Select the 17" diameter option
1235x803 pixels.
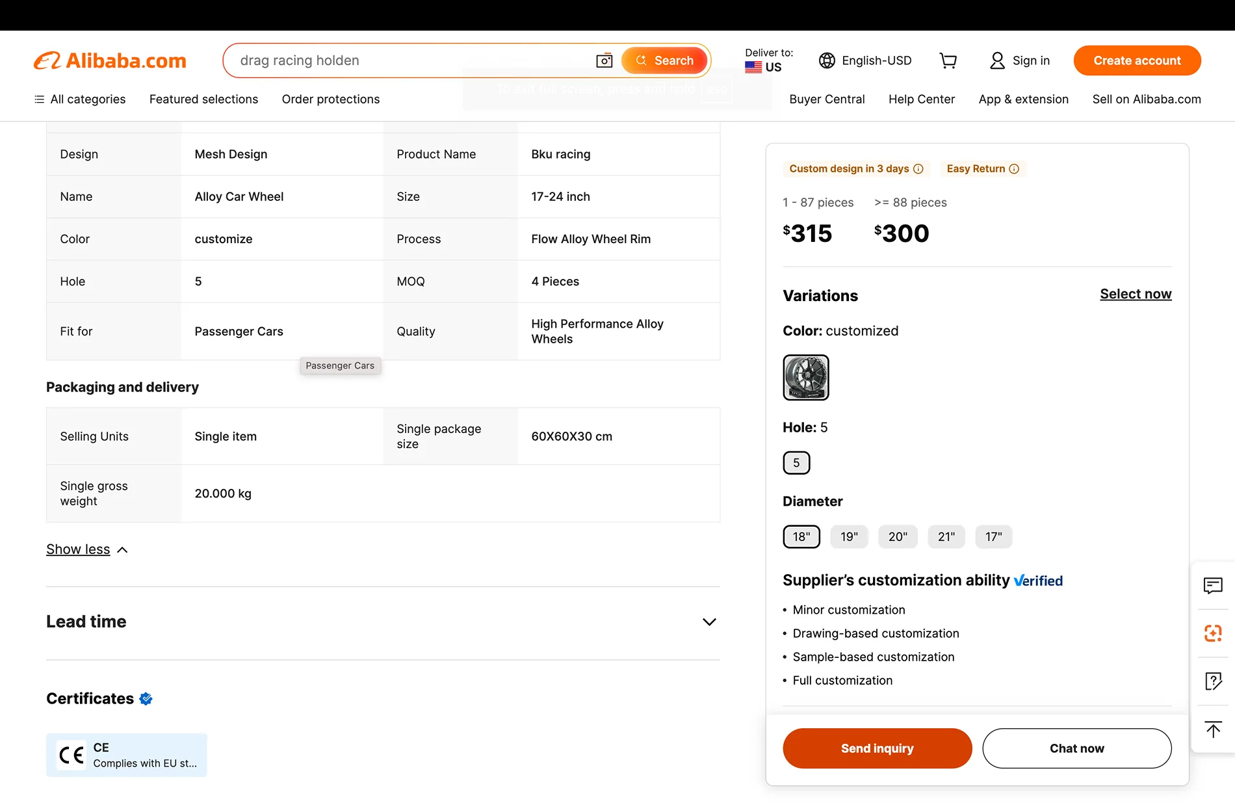(x=994, y=537)
